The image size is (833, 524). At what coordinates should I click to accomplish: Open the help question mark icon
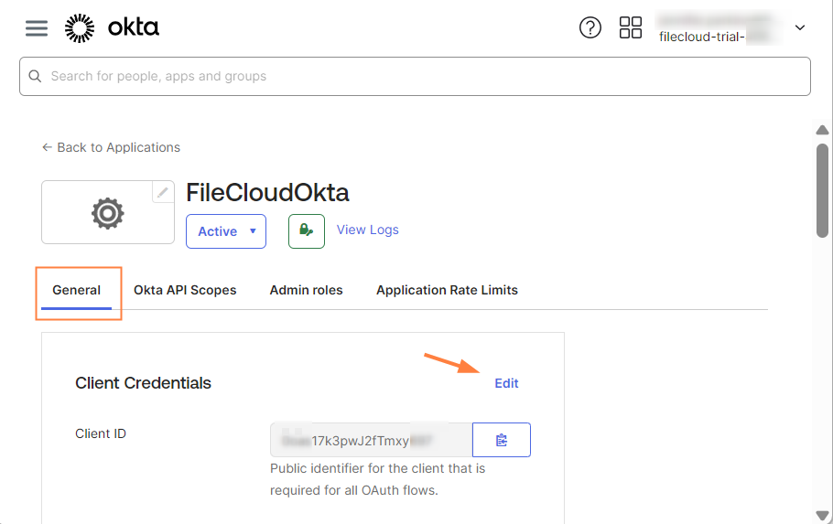[x=590, y=27]
